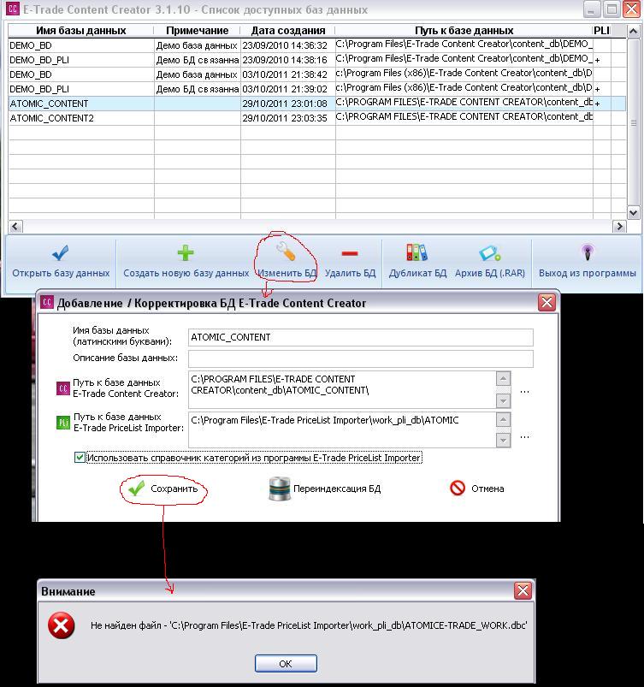Browse for PriceList Importer database path (...)
The height and width of the screenshot is (687, 644).
[524, 436]
